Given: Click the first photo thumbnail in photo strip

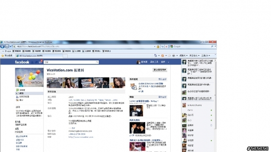Looking at the screenshot, I should [x=55, y=83].
